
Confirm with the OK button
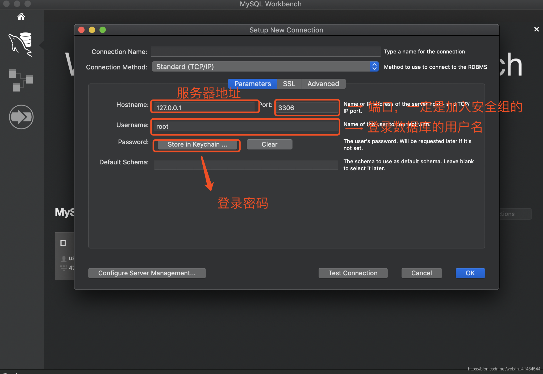[470, 273]
